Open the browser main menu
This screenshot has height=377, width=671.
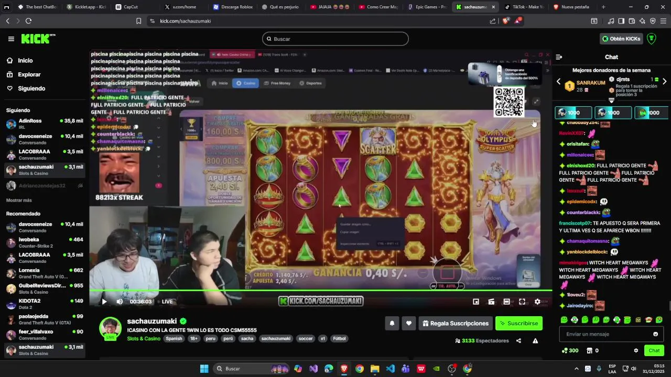tap(664, 21)
